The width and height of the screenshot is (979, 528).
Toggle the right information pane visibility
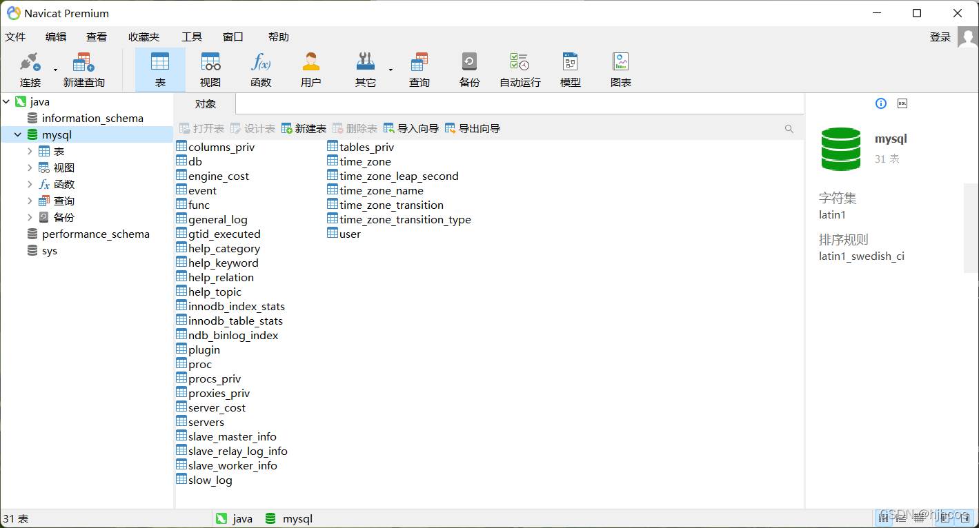tap(966, 518)
